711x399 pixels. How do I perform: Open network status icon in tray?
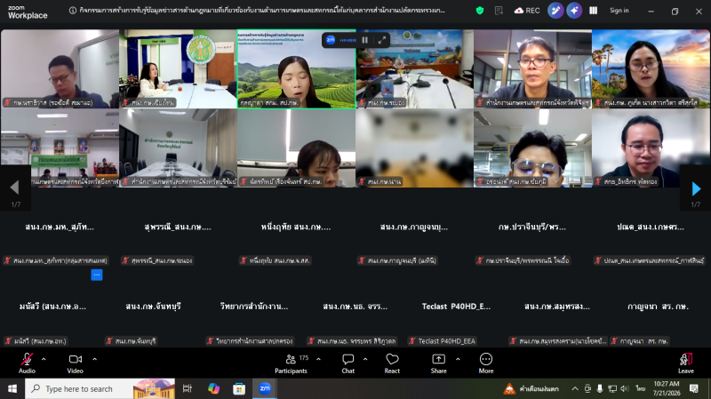click(612, 388)
